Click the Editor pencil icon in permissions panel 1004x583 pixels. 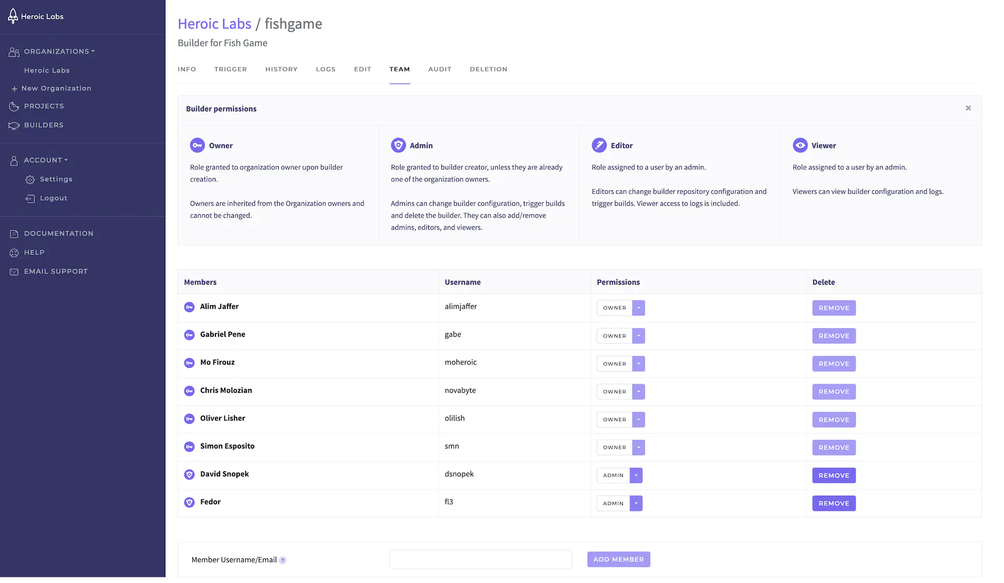pyautogui.click(x=599, y=145)
